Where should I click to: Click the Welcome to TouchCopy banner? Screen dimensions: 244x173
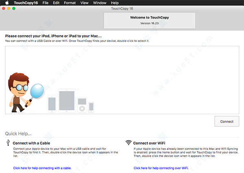click(150, 20)
